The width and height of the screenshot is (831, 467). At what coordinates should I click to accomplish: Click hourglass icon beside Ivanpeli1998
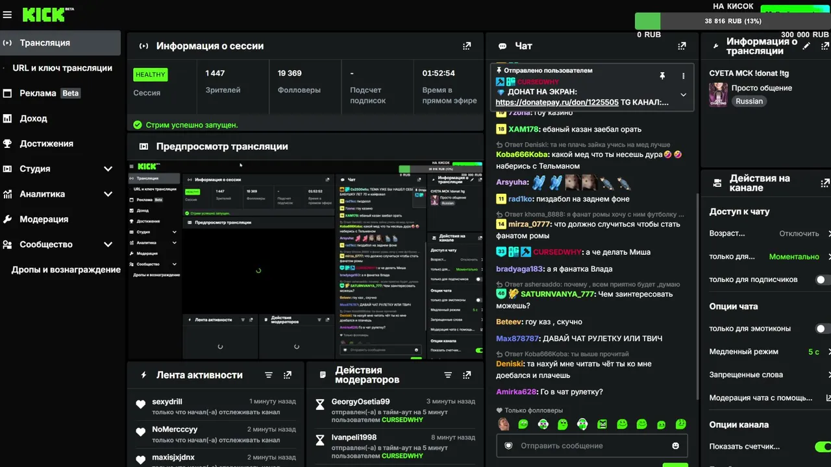click(319, 440)
